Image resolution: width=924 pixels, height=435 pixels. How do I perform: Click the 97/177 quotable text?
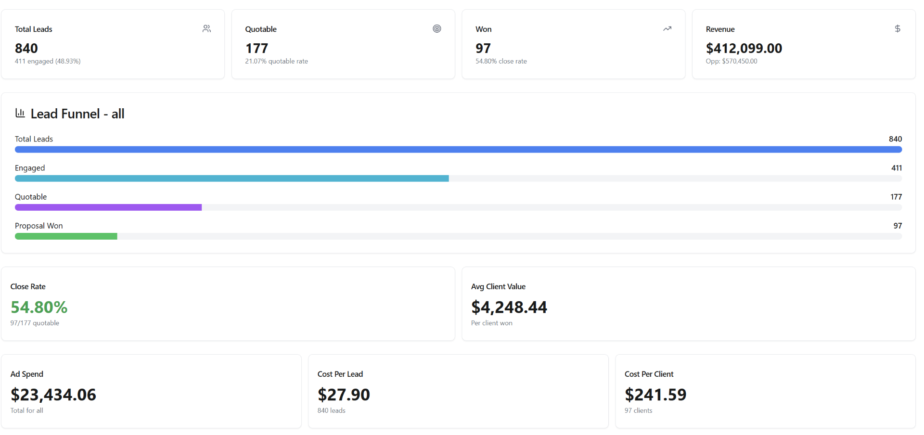pos(34,323)
